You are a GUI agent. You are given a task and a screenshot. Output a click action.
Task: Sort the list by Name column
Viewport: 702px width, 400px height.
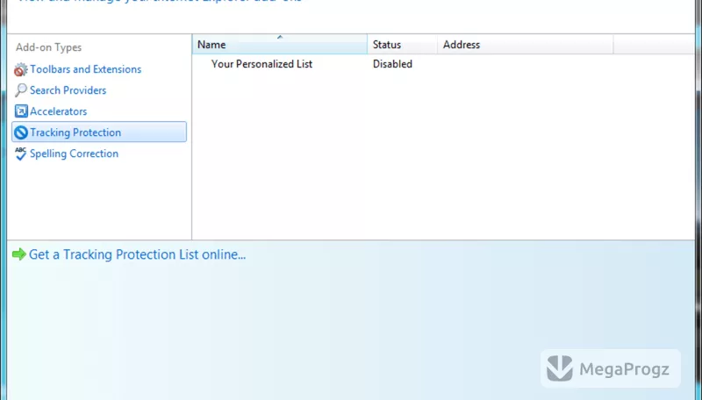click(x=280, y=45)
